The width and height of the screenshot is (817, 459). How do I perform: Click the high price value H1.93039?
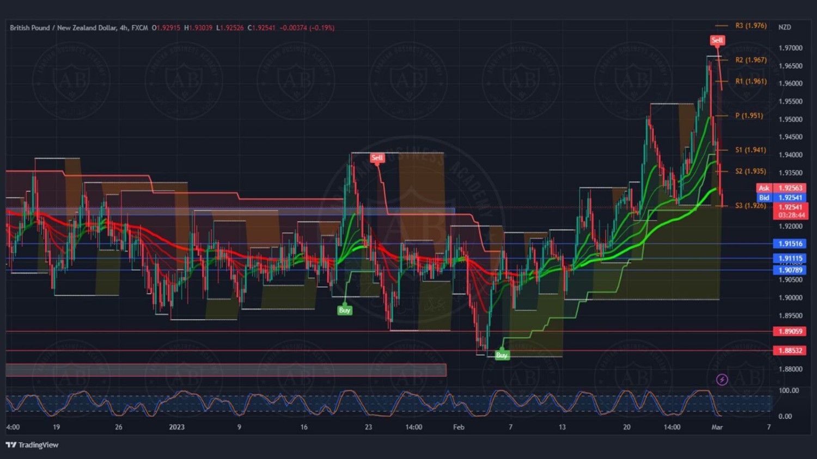[198, 28]
